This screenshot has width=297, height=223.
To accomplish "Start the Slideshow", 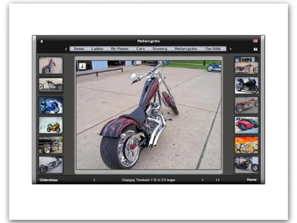I will click(x=49, y=180).
